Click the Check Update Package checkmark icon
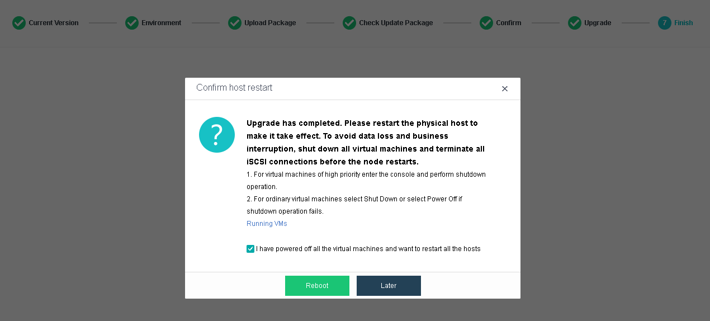The width and height of the screenshot is (710, 321). click(x=349, y=23)
